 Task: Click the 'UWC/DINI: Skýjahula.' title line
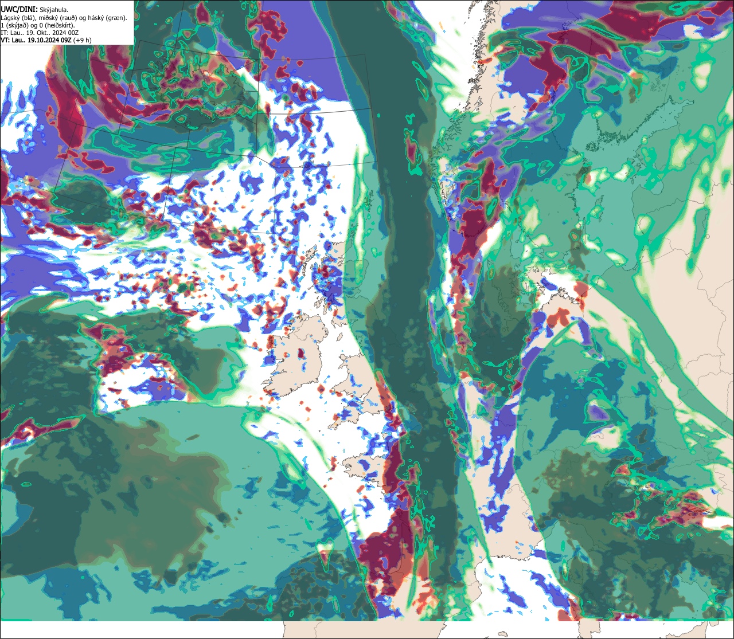34,9
